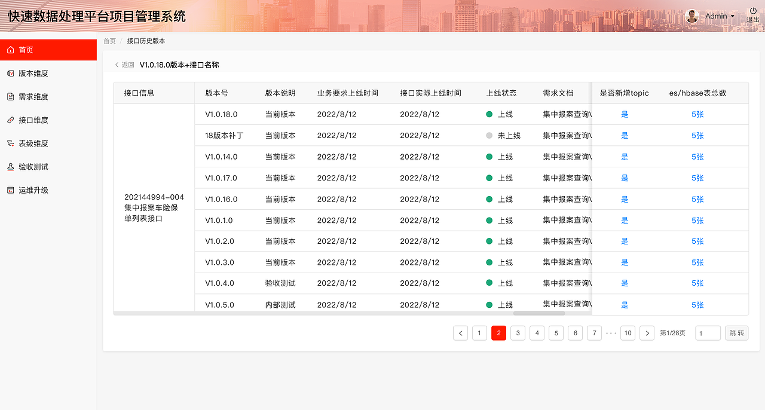The width and height of the screenshot is (765, 410).
Task: Click the 运维升级 terminal icon
Action: [x=11, y=190]
